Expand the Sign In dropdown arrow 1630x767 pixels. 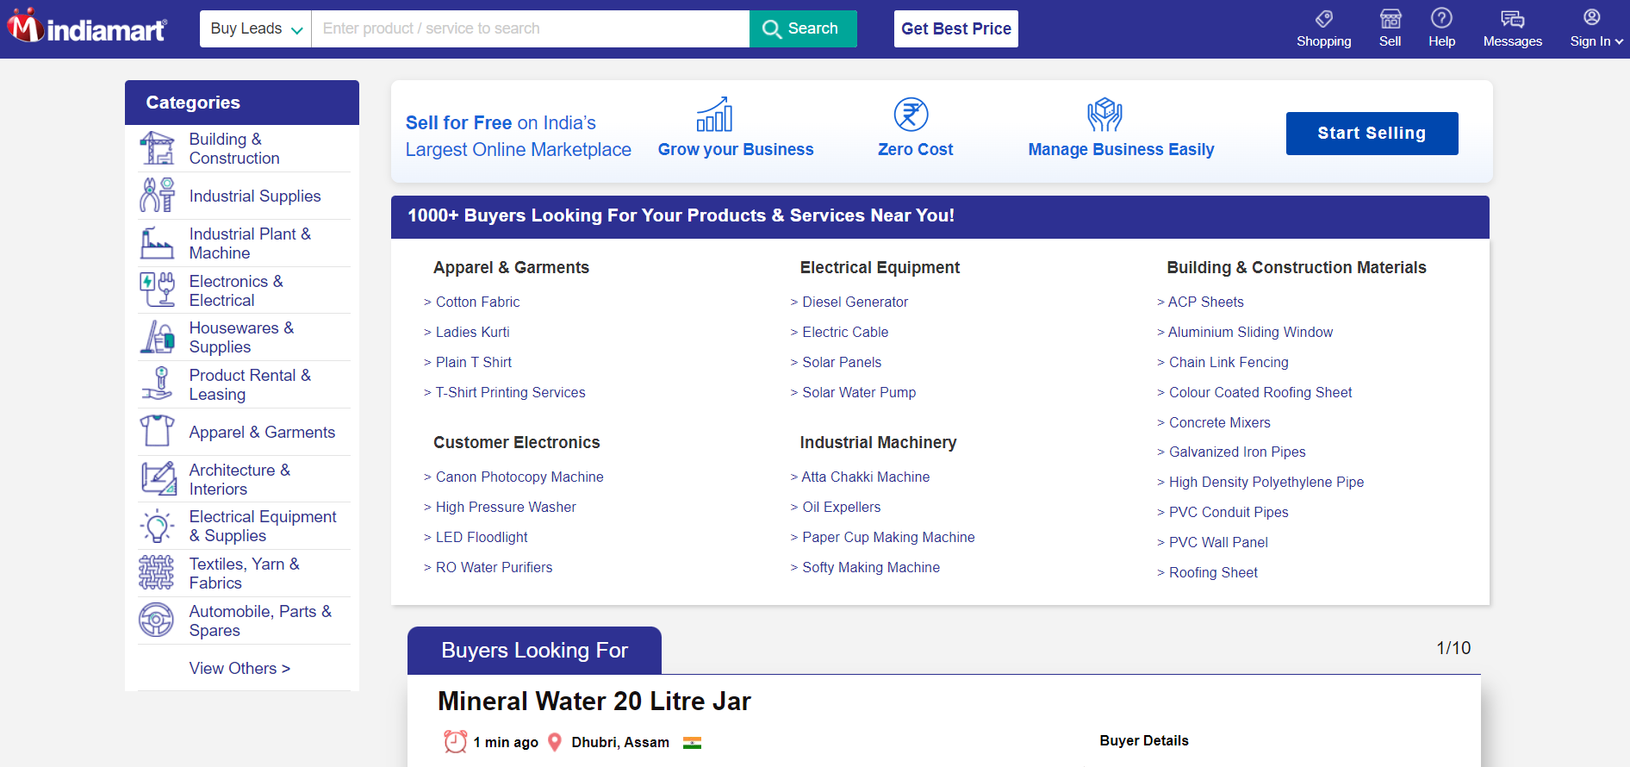point(1619,41)
